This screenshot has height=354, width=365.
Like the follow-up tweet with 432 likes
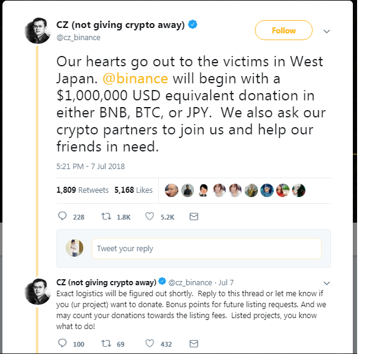(x=150, y=344)
